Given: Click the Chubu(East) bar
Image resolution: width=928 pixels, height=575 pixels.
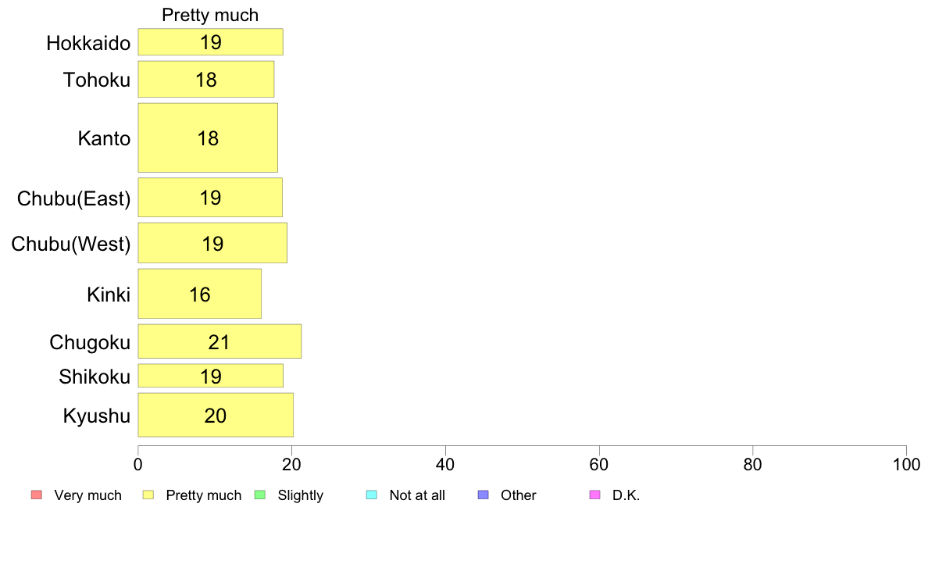Looking at the screenshot, I should point(210,198).
